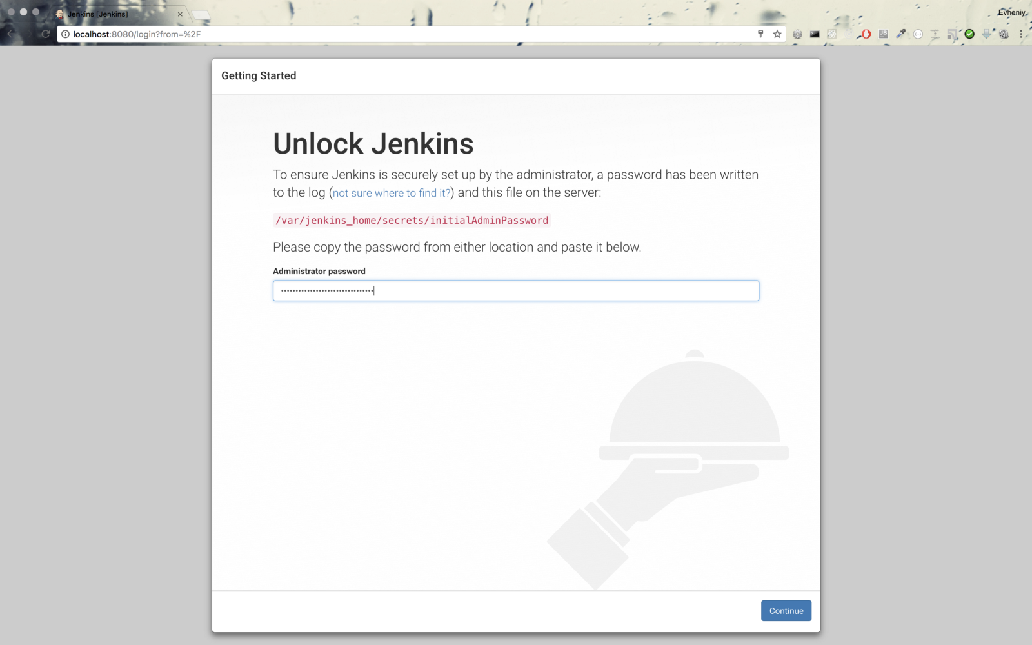Click the 'Getting Started' header text
This screenshot has width=1032, height=645.
pyautogui.click(x=259, y=75)
